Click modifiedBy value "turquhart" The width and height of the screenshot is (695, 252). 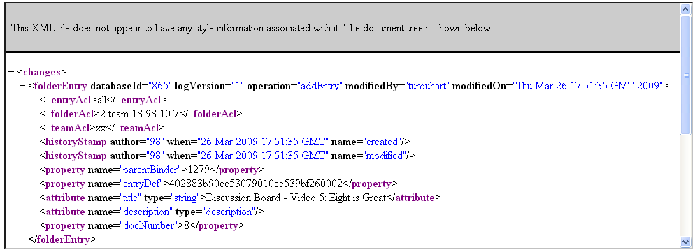pyautogui.click(x=427, y=86)
